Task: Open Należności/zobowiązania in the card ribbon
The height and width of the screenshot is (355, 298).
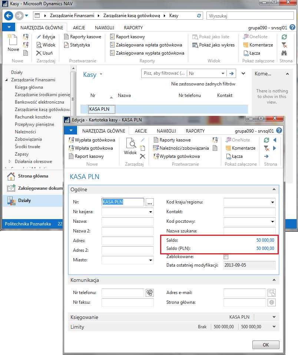Action: click(x=181, y=148)
